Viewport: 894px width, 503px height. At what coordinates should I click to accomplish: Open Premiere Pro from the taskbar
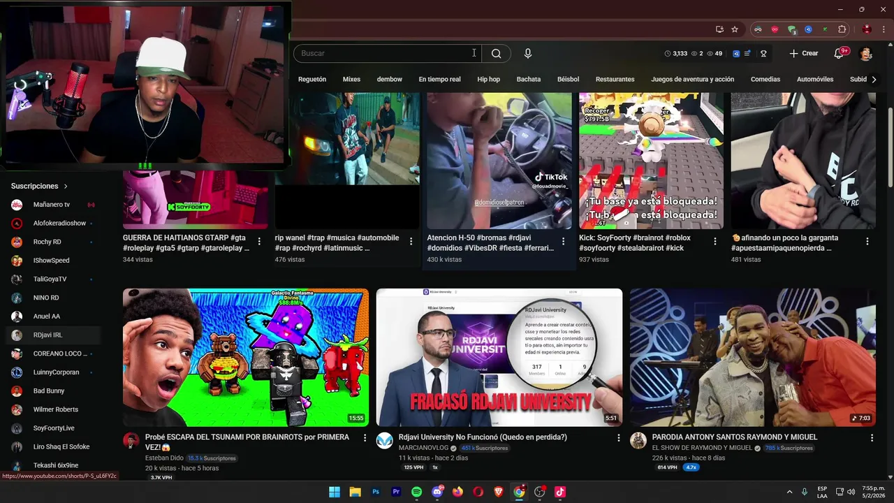(x=396, y=492)
